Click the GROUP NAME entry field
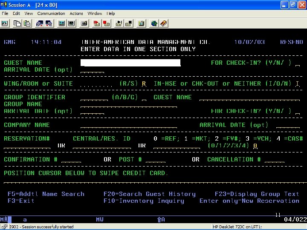 pos(129,104)
